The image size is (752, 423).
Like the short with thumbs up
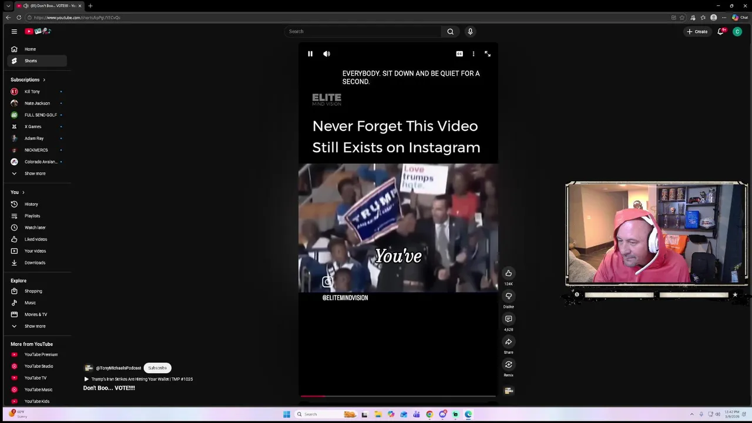coord(509,273)
